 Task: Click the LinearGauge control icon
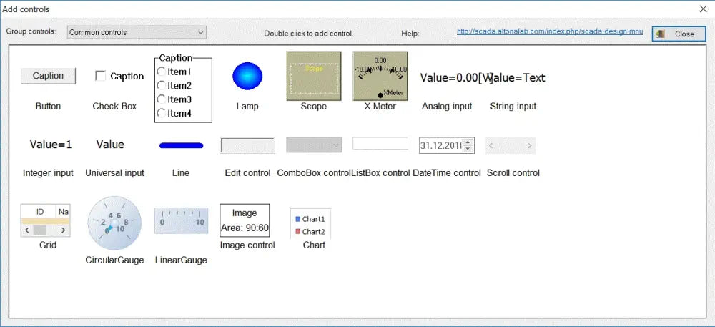(x=181, y=221)
